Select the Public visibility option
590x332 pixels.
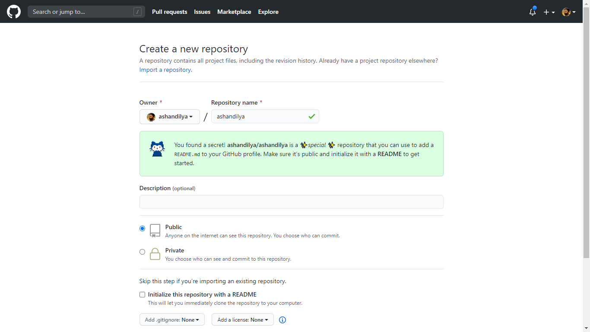pyautogui.click(x=142, y=228)
